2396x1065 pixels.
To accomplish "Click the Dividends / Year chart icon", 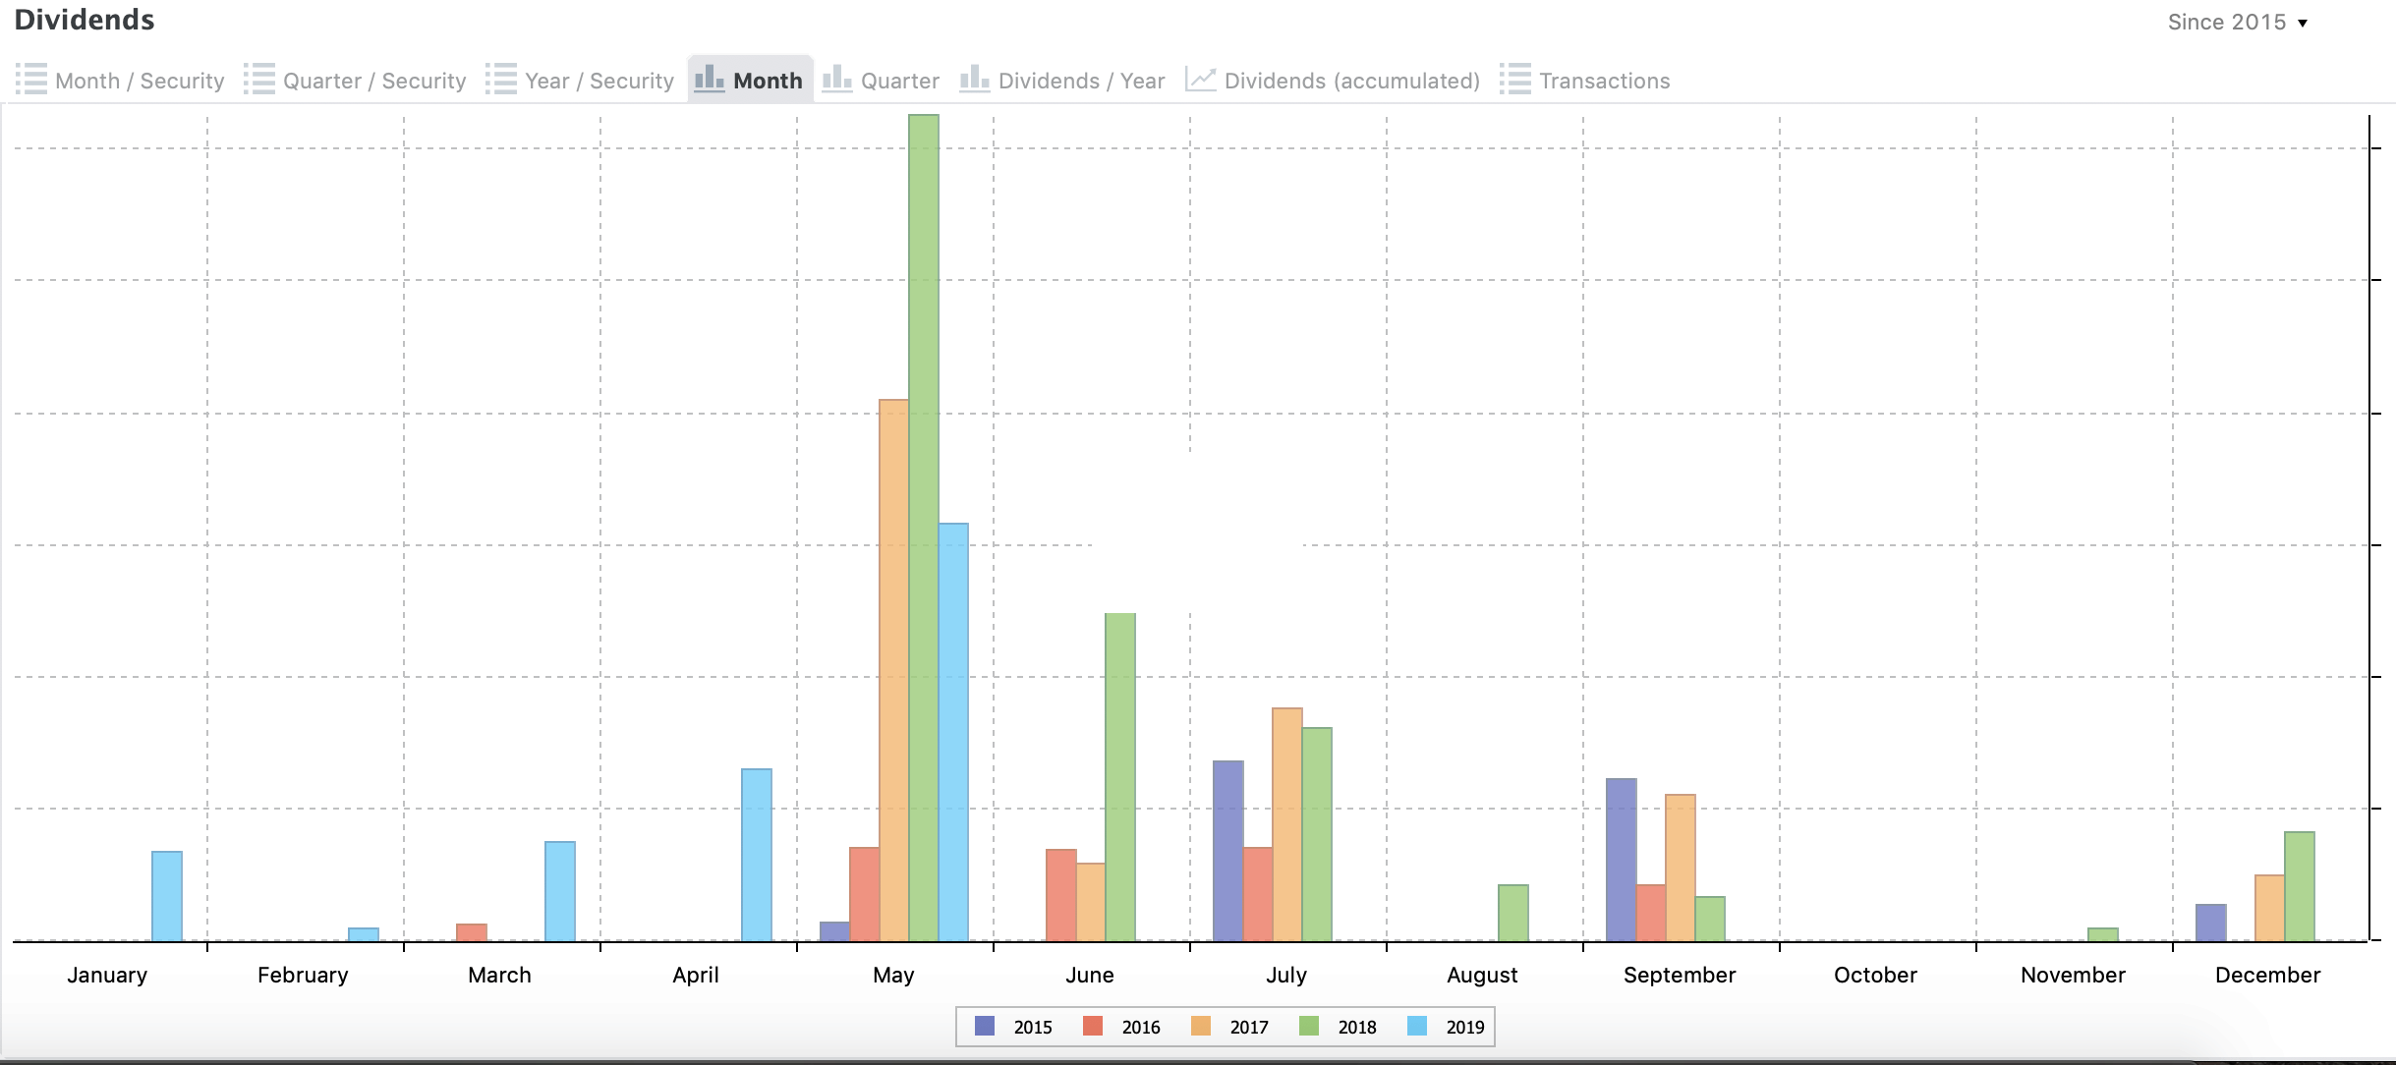I will (x=975, y=80).
